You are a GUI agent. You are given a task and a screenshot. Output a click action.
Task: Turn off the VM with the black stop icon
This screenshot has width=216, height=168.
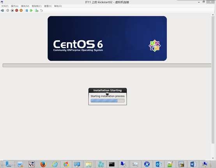point(12,11)
